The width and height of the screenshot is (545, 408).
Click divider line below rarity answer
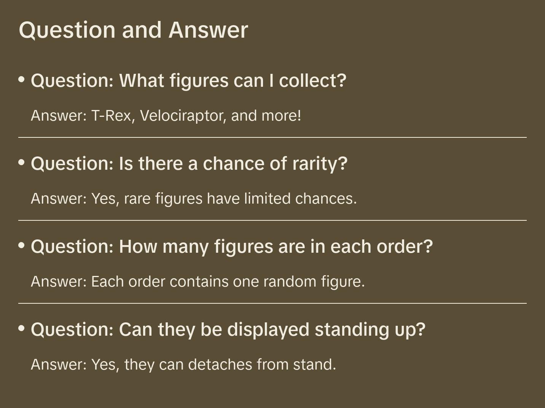272,220
